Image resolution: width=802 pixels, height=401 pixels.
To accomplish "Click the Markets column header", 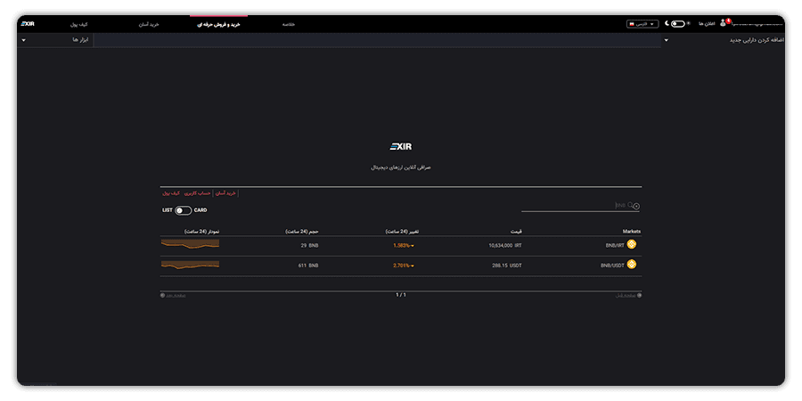I will pyautogui.click(x=631, y=231).
